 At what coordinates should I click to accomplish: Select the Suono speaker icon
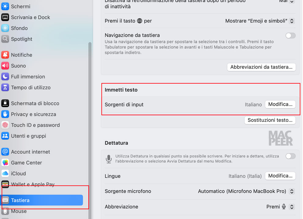[x=5, y=66]
